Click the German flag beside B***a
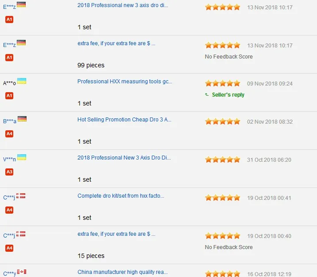Viewport: 317px width, 277px height. pyautogui.click(x=22, y=119)
